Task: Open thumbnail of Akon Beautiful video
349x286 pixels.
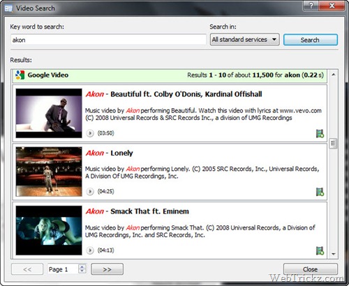Action: [x=49, y=113]
